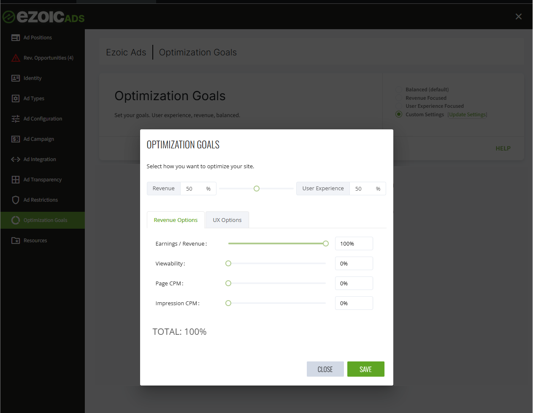Click the Ad Campaign icon
Image resolution: width=533 pixels, height=413 pixels.
pos(16,139)
